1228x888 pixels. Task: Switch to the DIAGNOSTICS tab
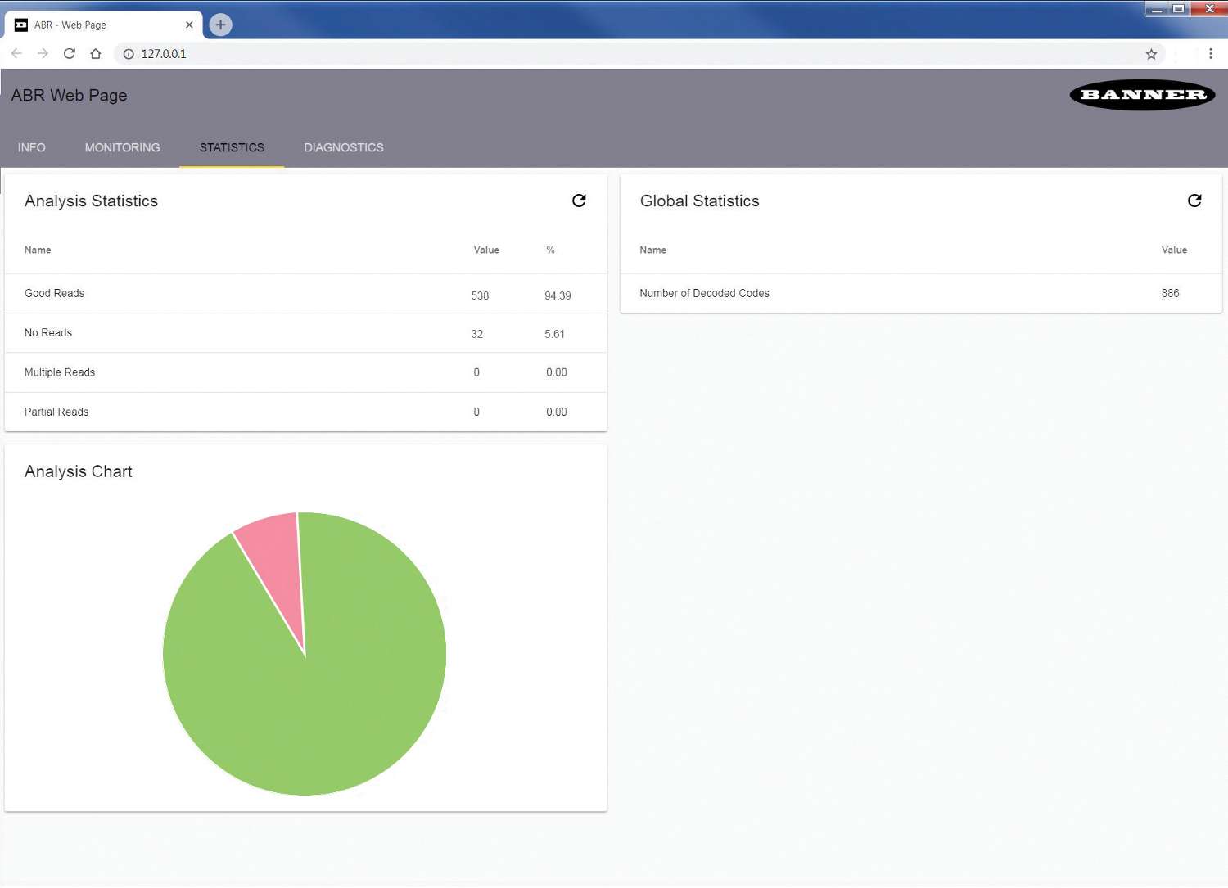pyautogui.click(x=343, y=147)
